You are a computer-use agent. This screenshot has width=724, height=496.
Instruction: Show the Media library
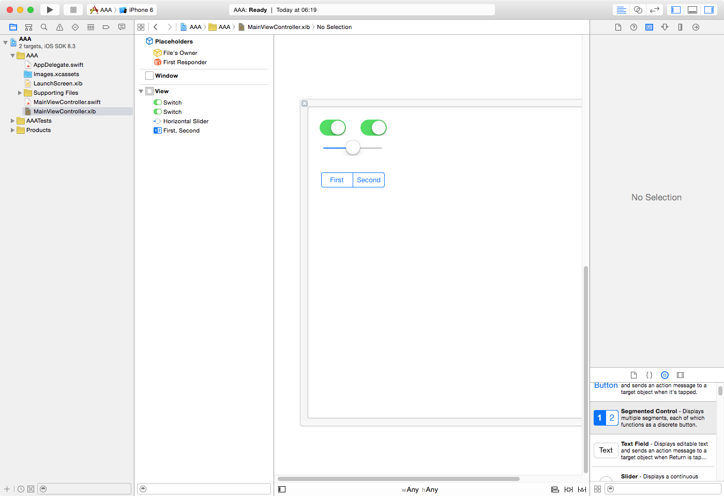click(680, 375)
